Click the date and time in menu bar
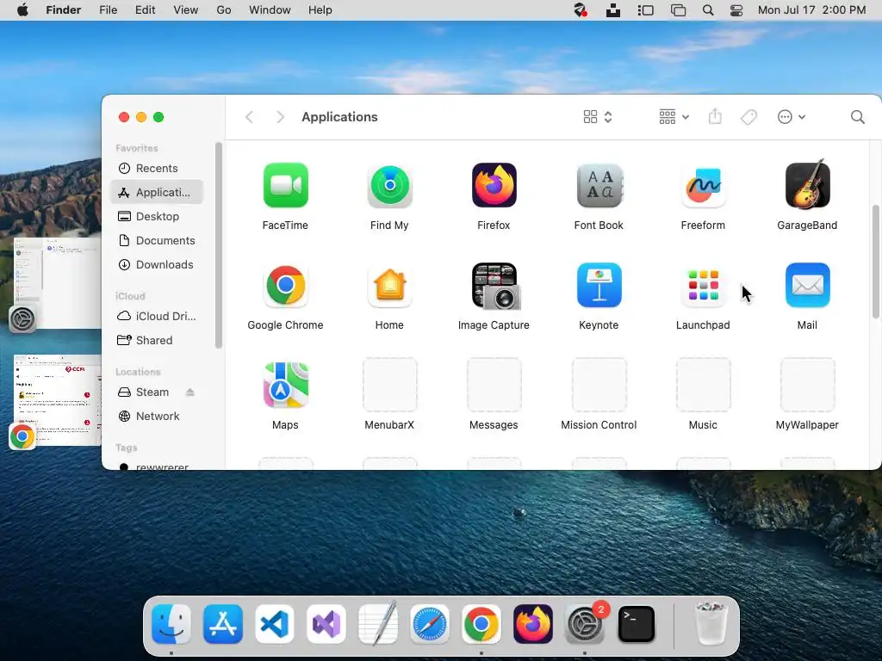The height and width of the screenshot is (661, 882). [x=811, y=10]
